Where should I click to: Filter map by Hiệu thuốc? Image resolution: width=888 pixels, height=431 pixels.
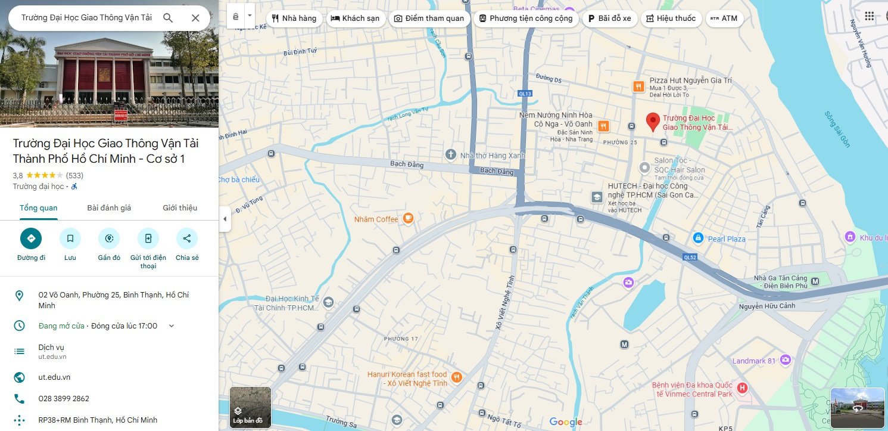671,18
